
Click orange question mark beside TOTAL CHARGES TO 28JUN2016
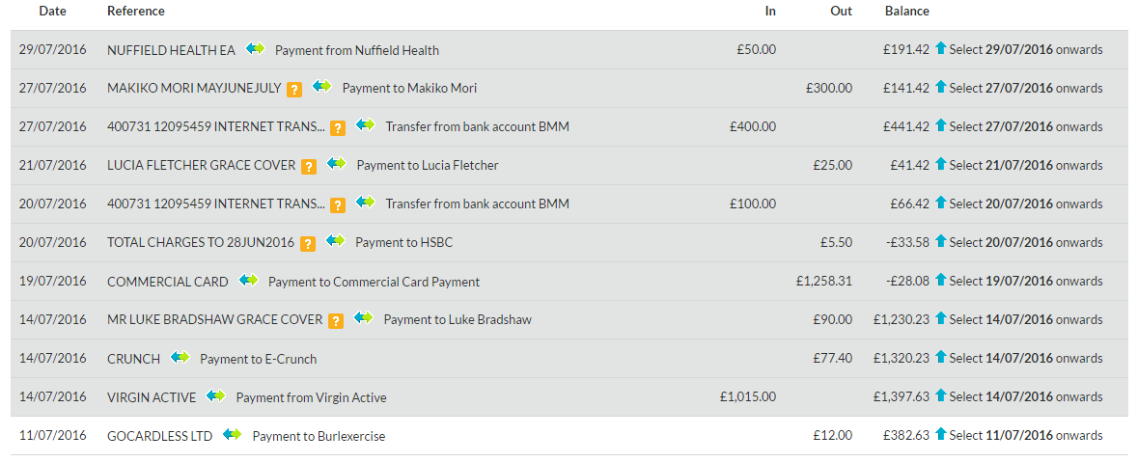(307, 243)
